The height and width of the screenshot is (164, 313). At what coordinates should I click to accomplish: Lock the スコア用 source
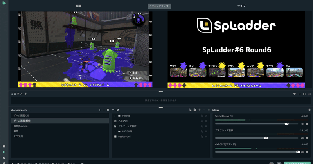202,121
